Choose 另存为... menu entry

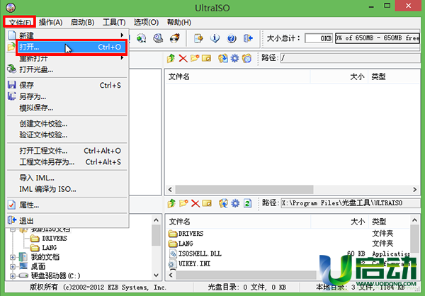[67, 96]
